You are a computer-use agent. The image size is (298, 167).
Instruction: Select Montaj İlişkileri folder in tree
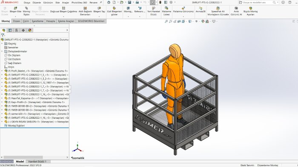coord(16,125)
